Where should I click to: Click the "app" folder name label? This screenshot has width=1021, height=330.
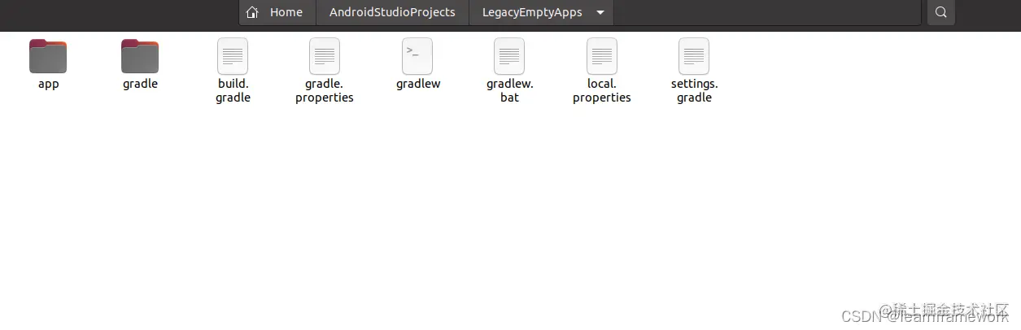pyautogui.click(x=48, y=84)
